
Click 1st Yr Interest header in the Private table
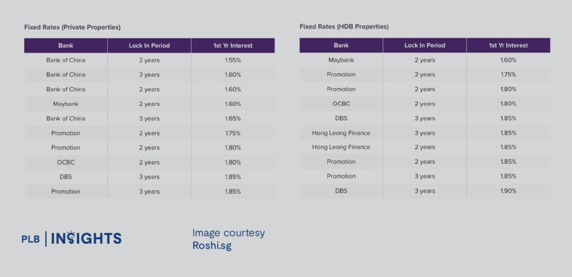[x=233, y=45]
